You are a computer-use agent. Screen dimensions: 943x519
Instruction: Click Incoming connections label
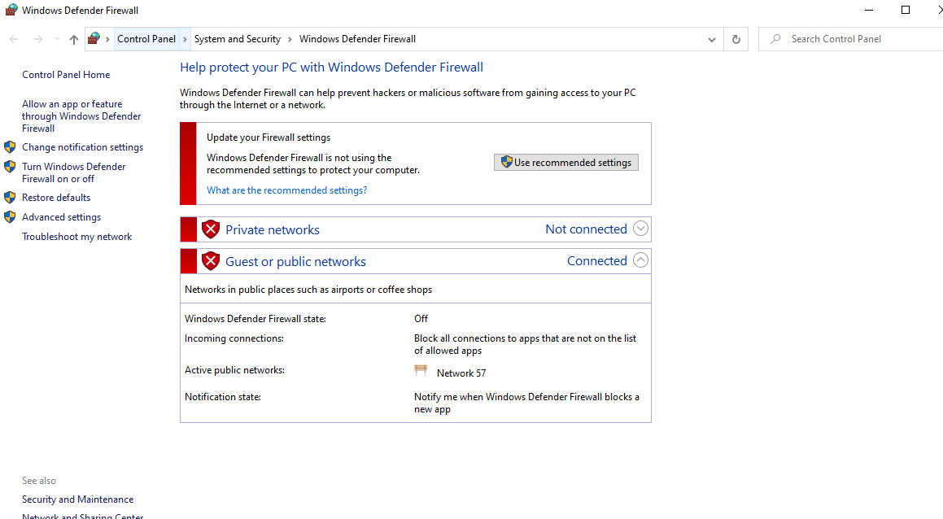coord(234,338)
